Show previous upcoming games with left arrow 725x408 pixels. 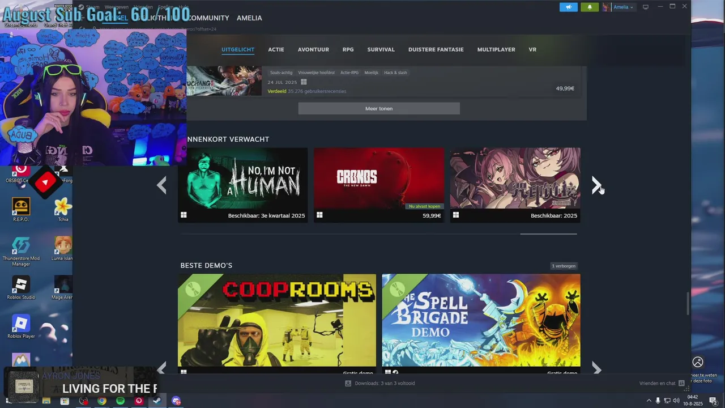coord(162,185)
